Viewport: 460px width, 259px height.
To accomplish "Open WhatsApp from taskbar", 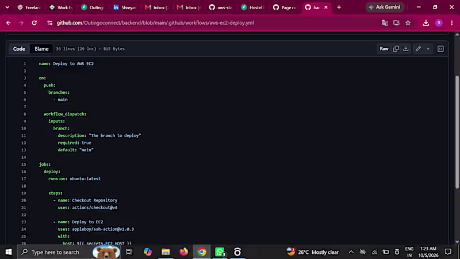I will 220,252.
